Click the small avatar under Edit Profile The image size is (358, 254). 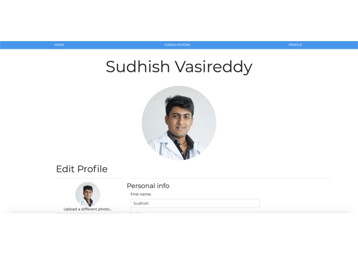(88, 194)
